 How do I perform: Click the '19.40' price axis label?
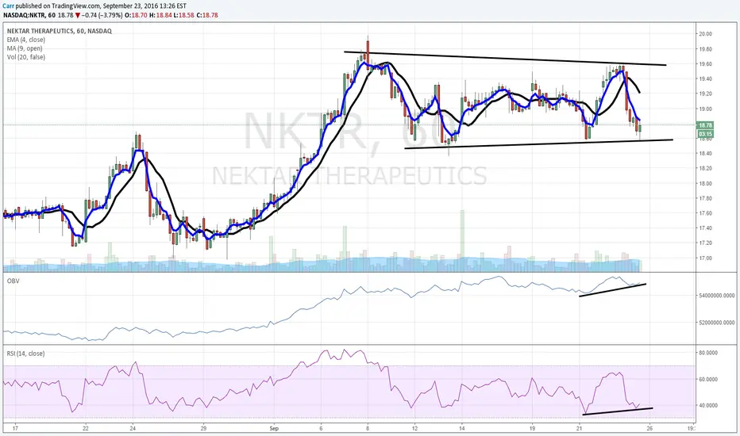(x=706, y=78)
